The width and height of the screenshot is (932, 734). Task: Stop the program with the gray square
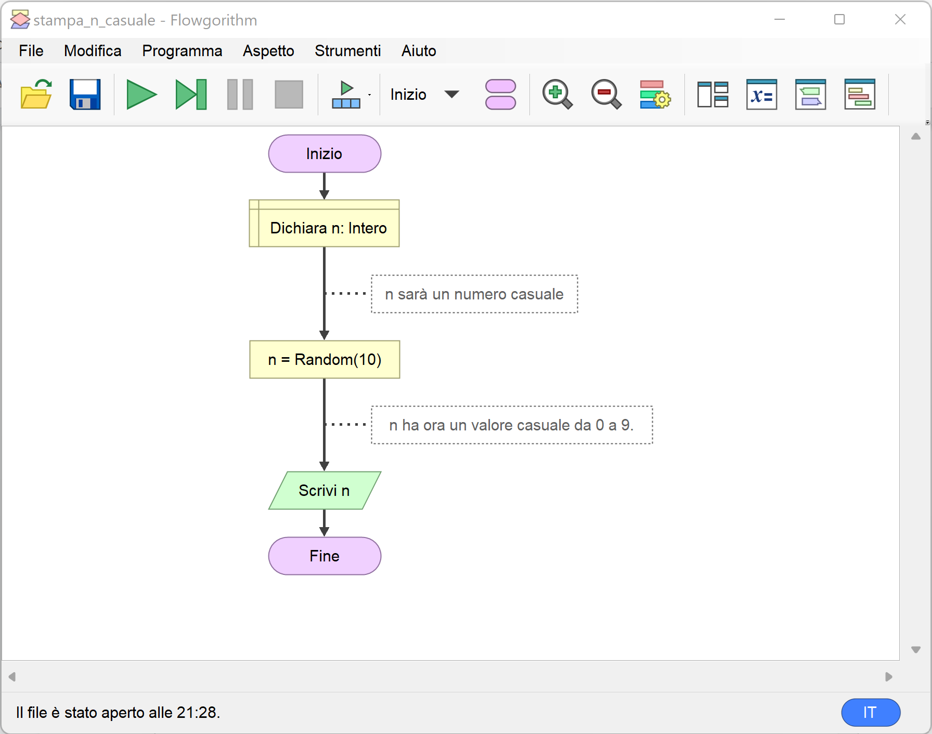pos(289,95)
